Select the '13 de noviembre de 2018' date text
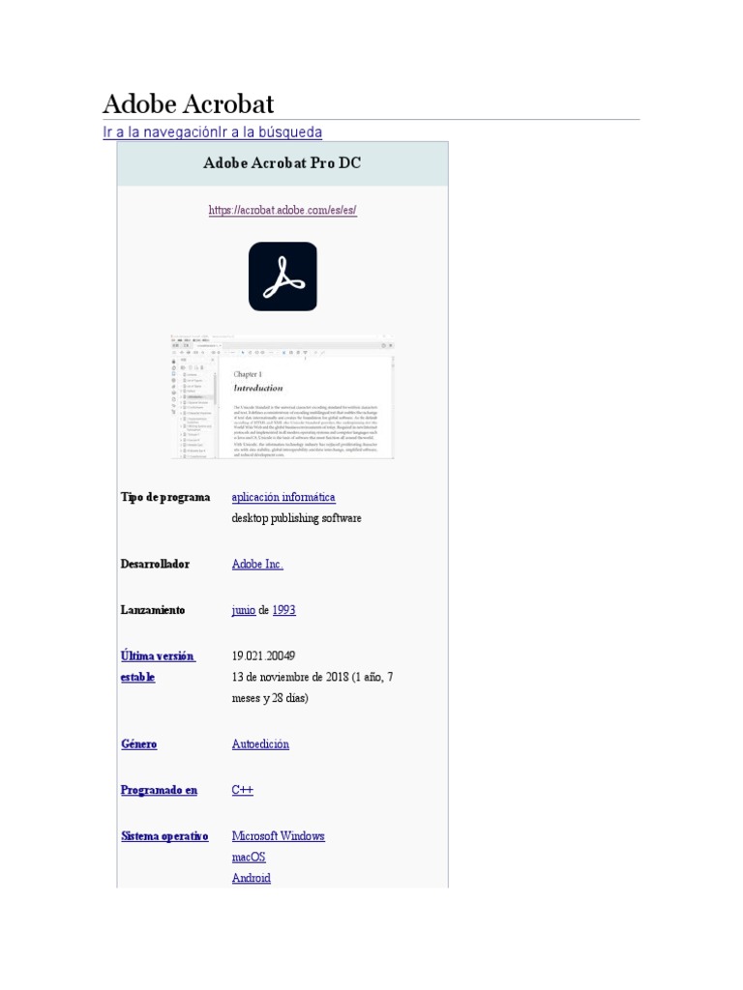This screenshot has width=743, height=990. click(290, 676)
